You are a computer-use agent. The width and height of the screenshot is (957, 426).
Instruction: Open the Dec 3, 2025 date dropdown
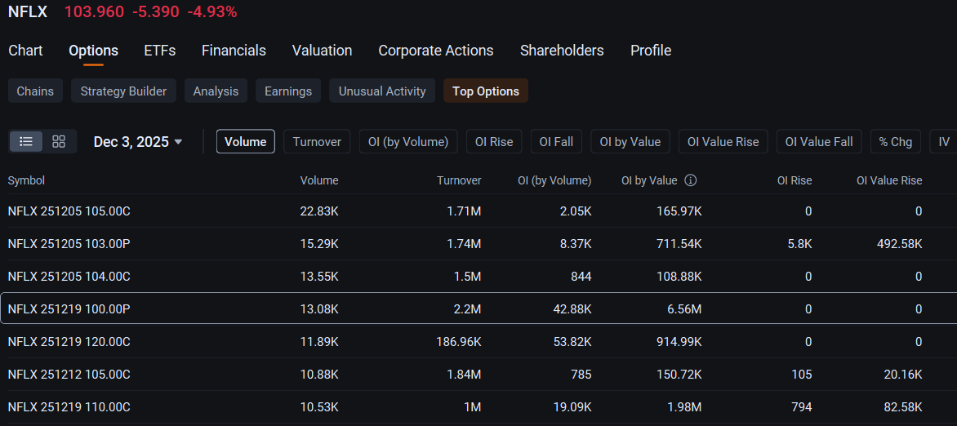[x=138, y=142]
